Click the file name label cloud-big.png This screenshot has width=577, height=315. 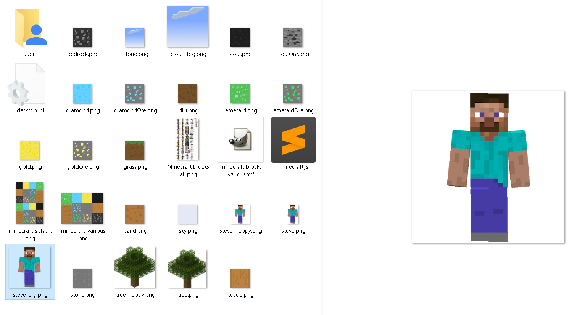(188, 54)
